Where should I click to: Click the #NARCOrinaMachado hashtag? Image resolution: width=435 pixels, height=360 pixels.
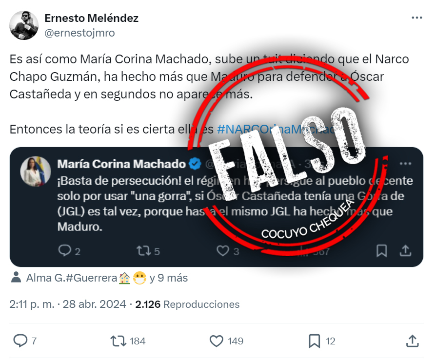pos(277,130)
